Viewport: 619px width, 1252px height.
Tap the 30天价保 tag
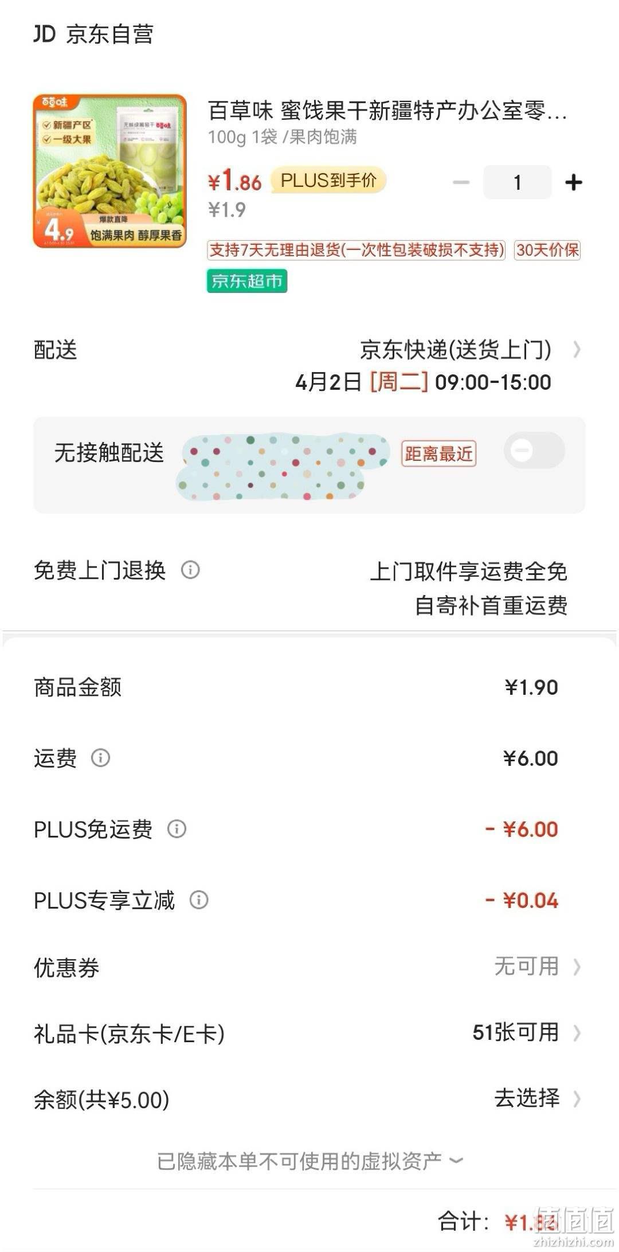(547, 250)
